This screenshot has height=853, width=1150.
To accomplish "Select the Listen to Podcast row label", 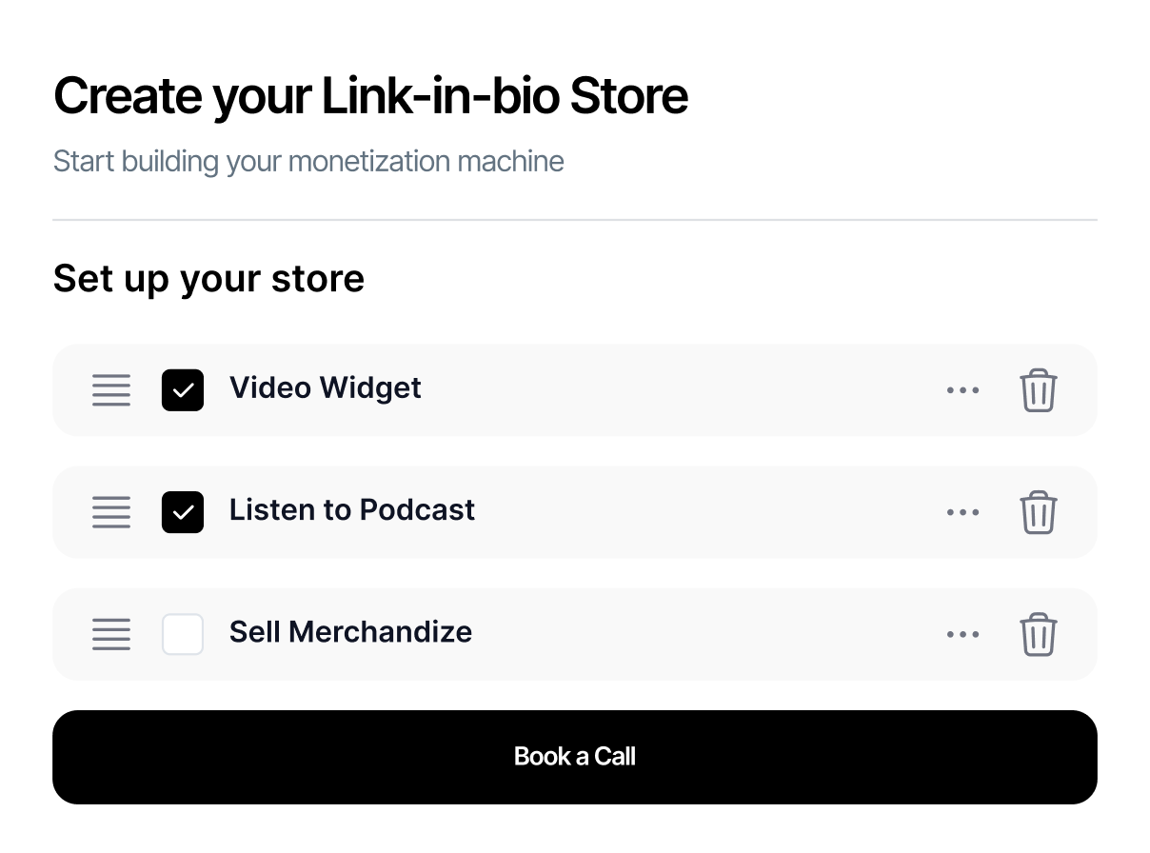I will click(351, 510).
